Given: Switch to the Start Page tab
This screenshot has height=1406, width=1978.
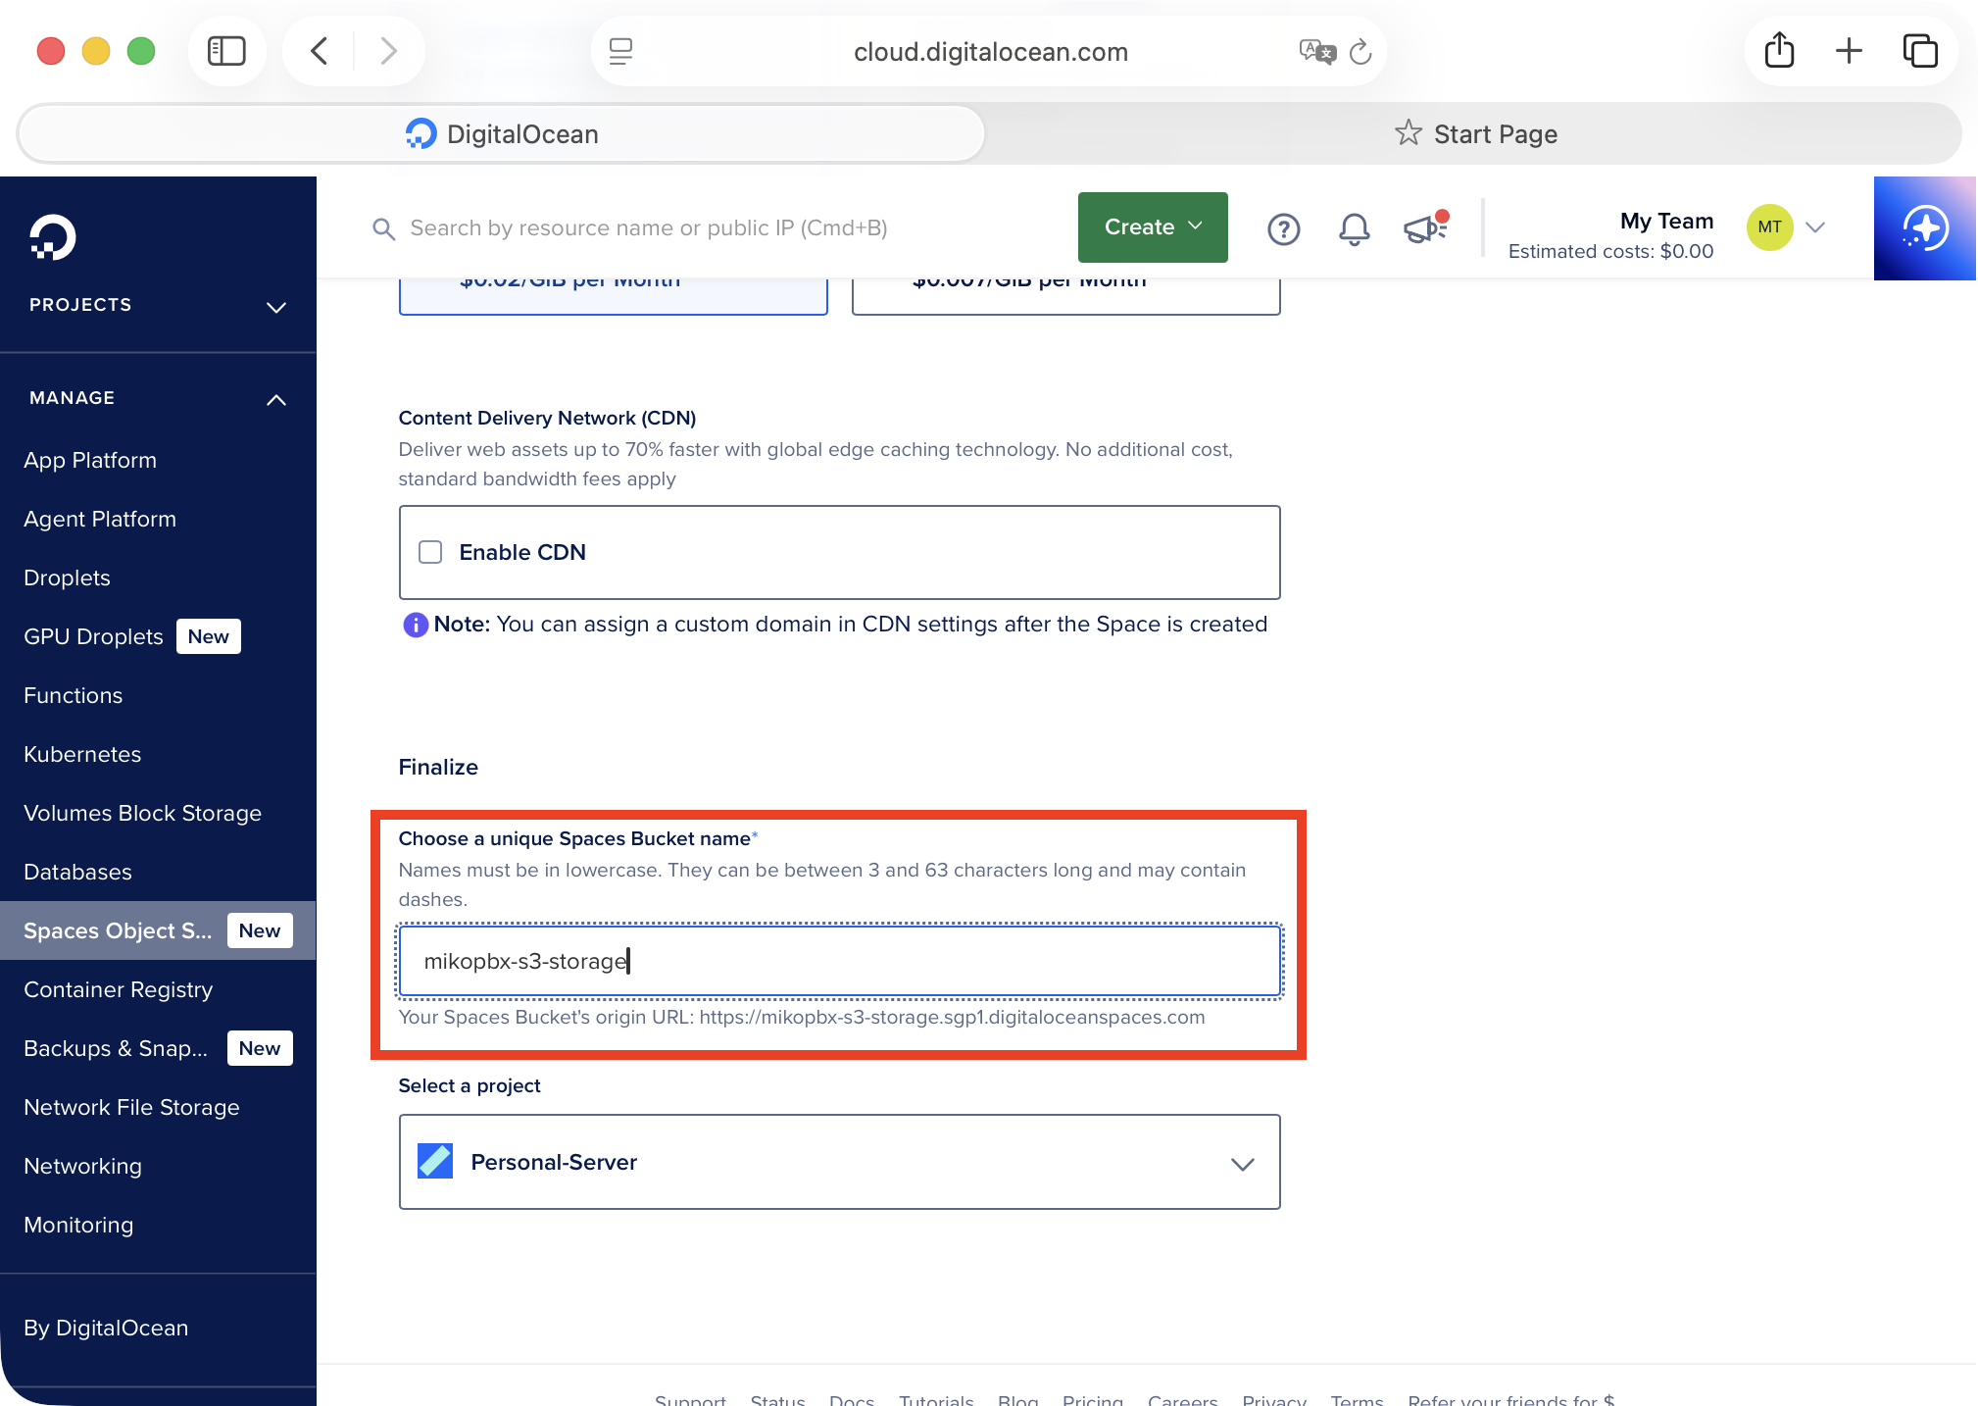Looking at the screenshot, I should tap(1475, 134).
